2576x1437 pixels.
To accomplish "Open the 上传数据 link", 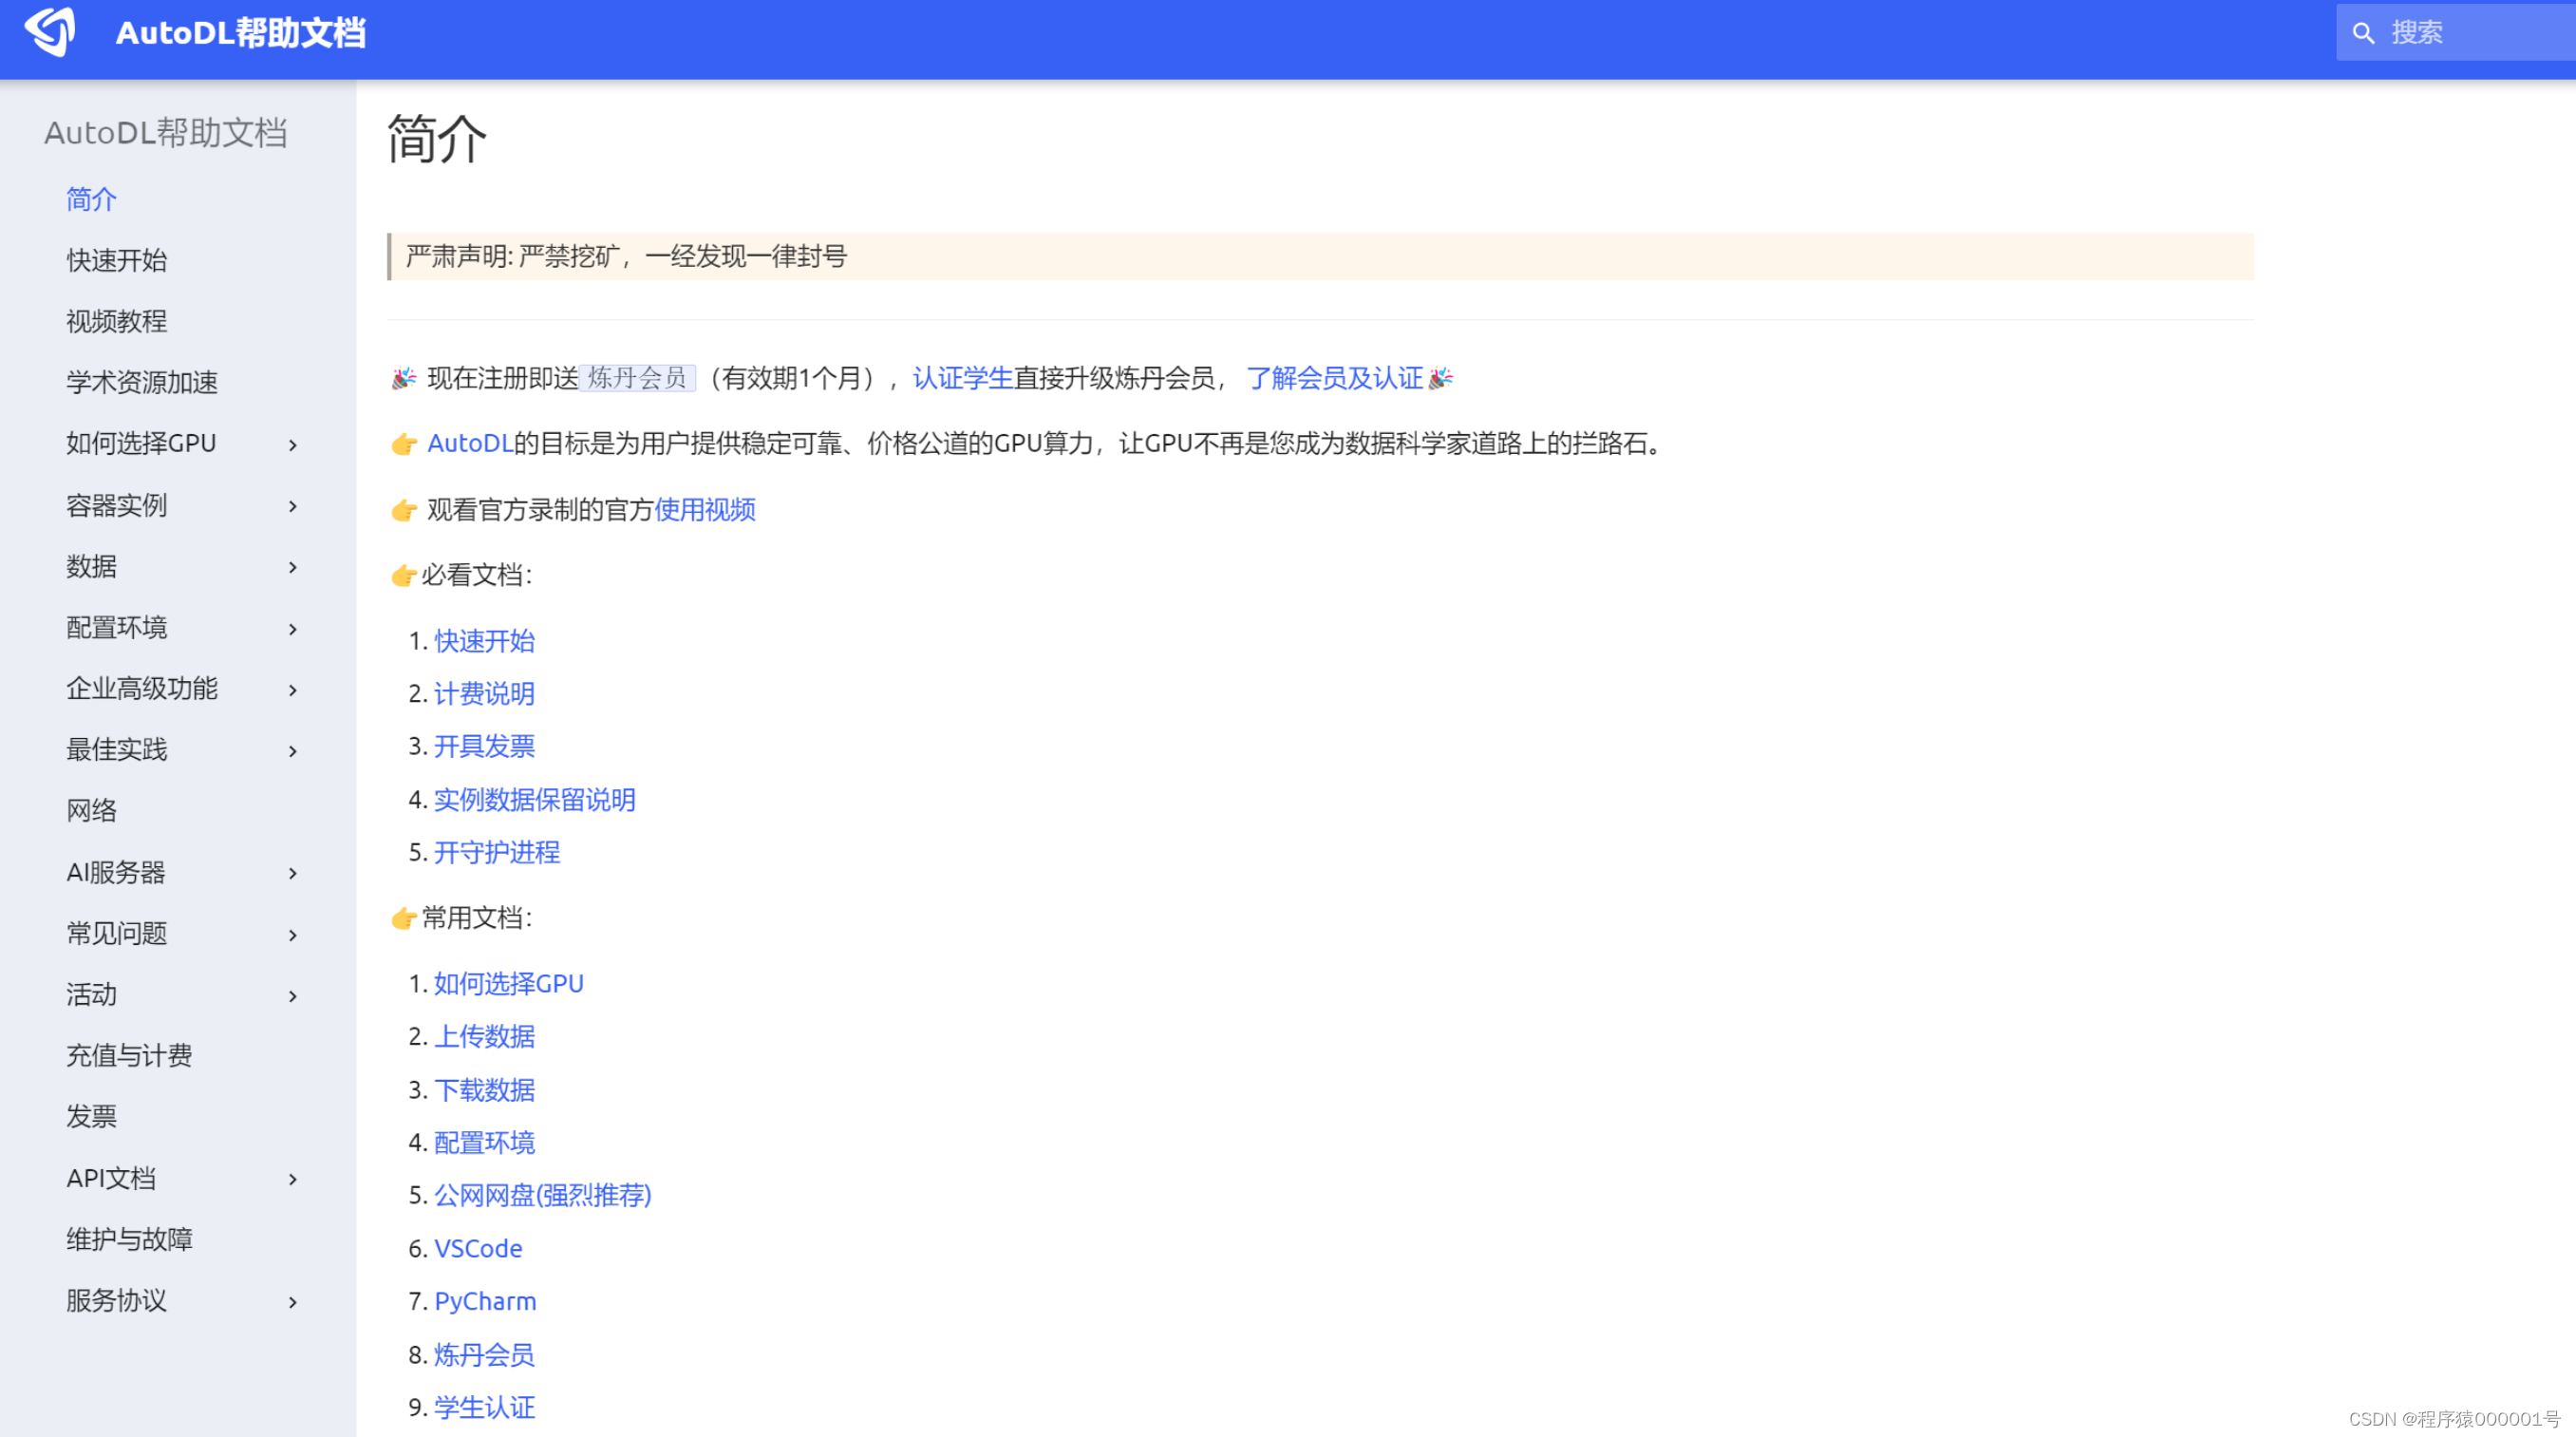I will [x=485, y=1036].
